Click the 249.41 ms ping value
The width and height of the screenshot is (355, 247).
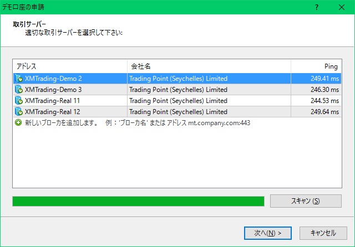(x=324, y=79)
